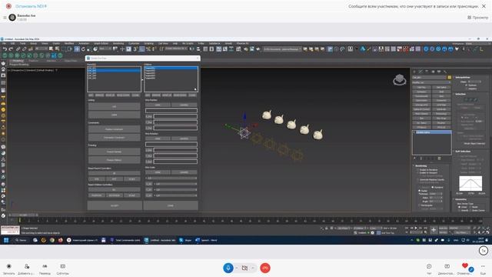Open the Hierarchy tab in command panel
492x277 pixels.
[x=427, y=72]
